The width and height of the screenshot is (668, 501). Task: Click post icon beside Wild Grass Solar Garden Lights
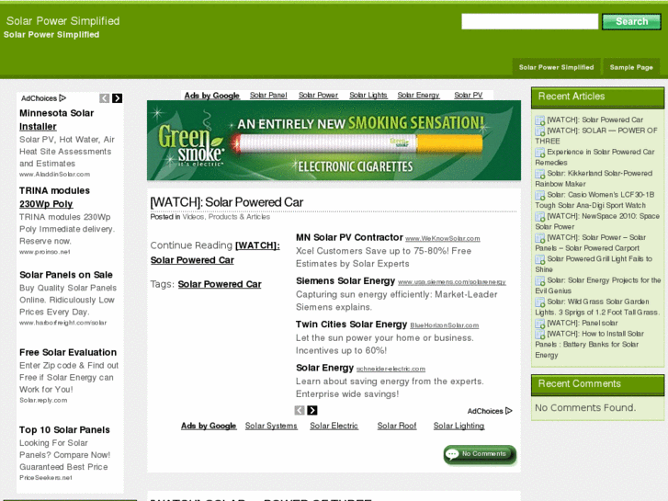coord(539,302)
